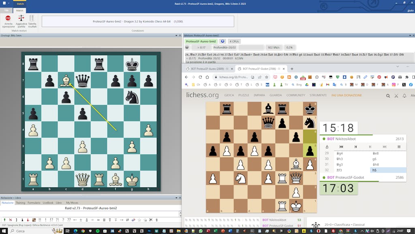This screenshot has width=415, height=234.
Task: Open Chrome tab search chevron
Action: click(397, 66)
